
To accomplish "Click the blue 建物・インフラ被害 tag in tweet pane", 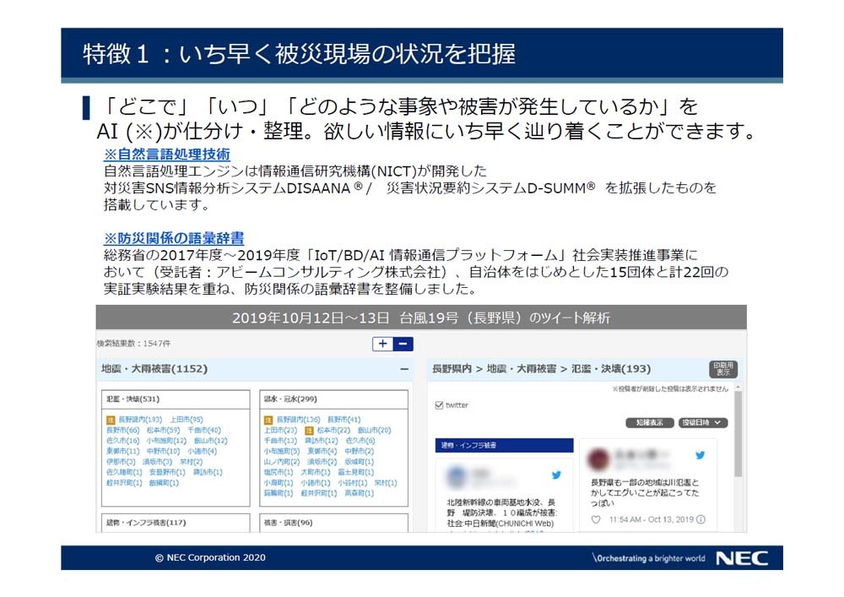I will tap(504, 445).
